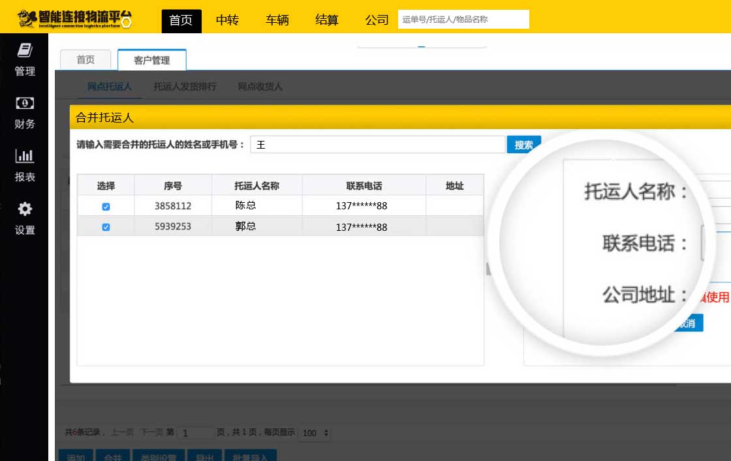Switch to 托运人发货排行 sub-tab
The width and height of the screenshot is (731, 461).
click(x=185, y=86)
